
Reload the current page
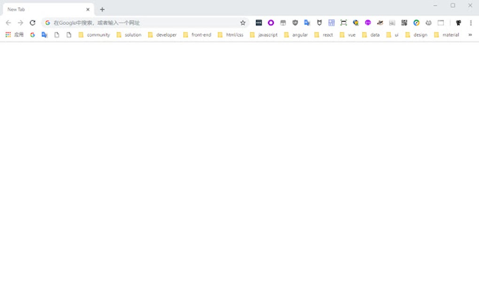point(32,22)
